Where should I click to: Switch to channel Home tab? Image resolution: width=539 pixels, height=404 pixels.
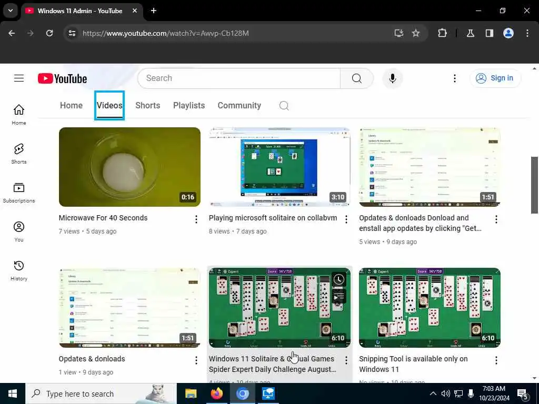71,105
